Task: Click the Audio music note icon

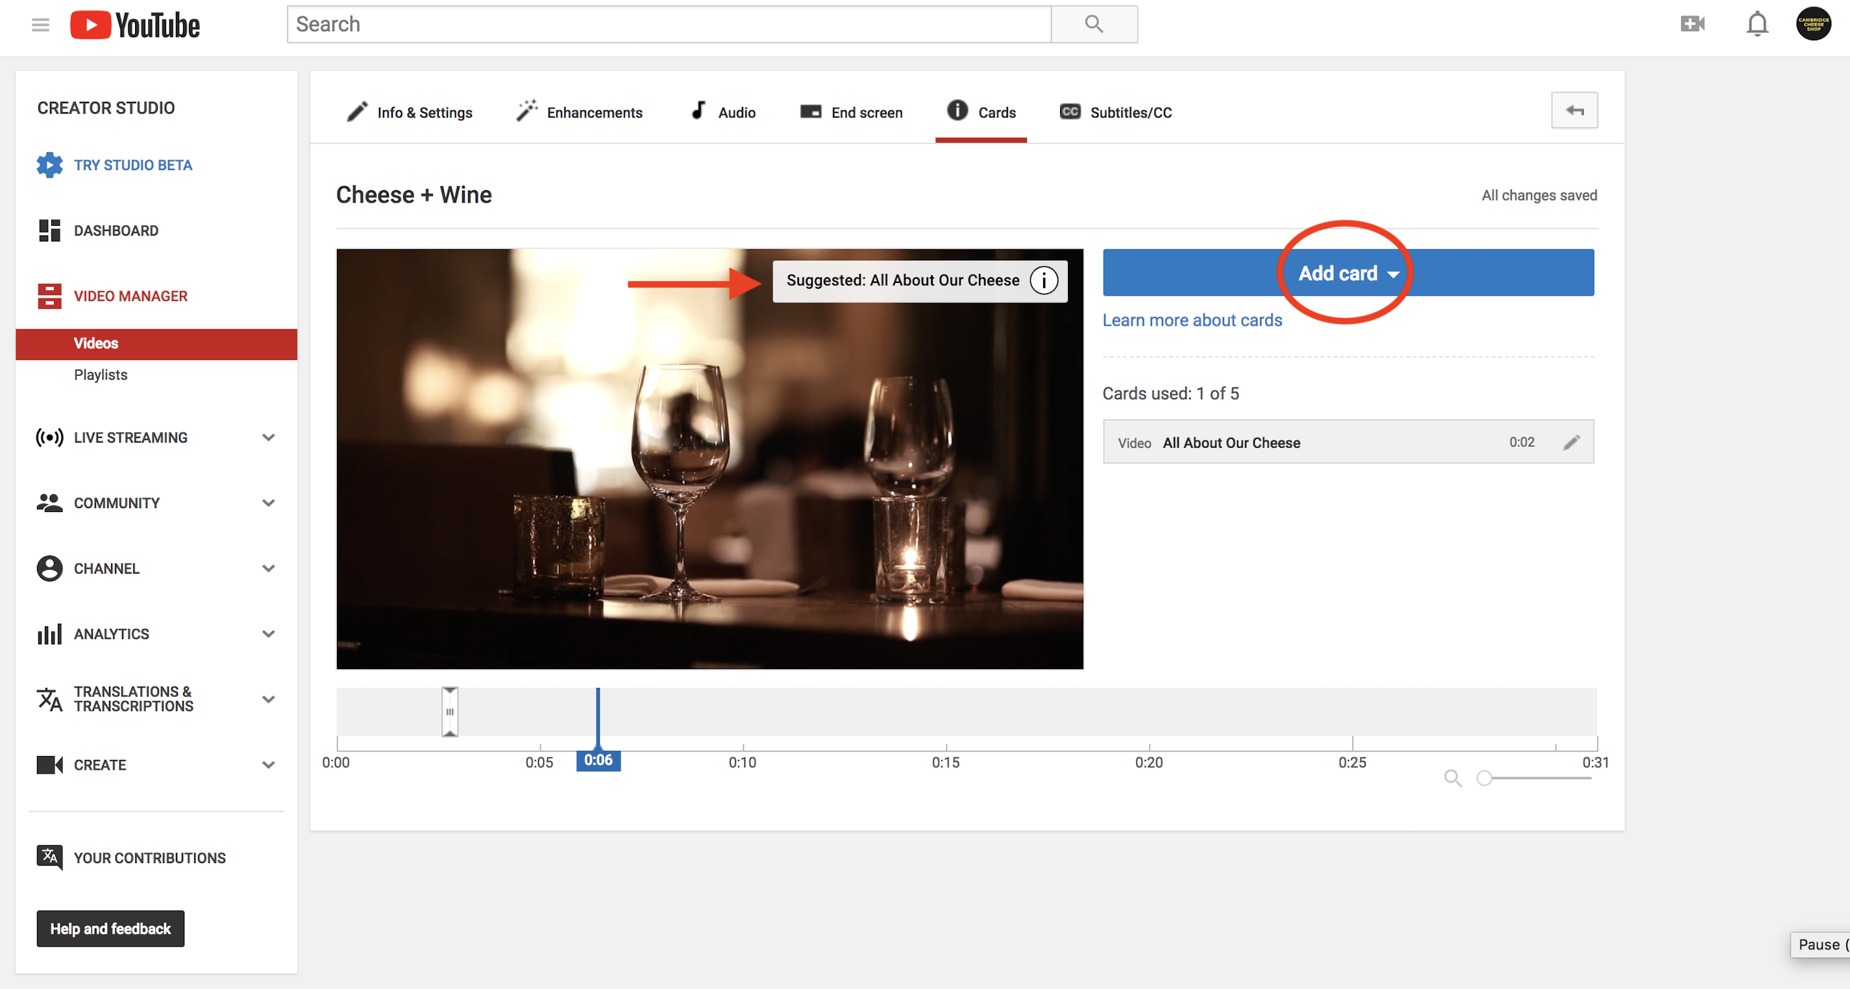Action: 698,111
